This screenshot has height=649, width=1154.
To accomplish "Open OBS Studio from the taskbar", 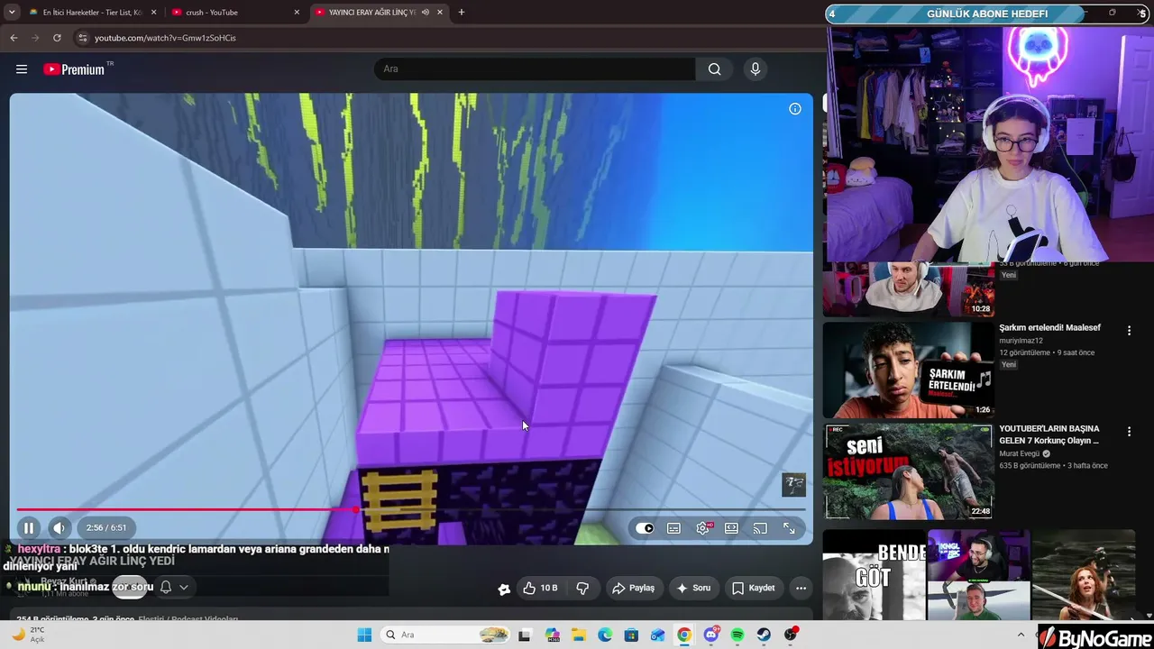I will (791, 635).
